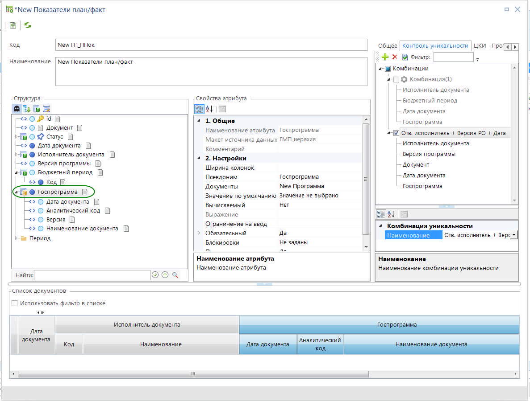Switch to the Общее tab

click(x=388, y=45)
